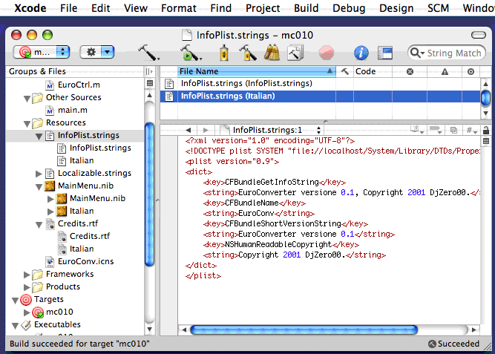The image size is (495, 354).
Task: Open the blue Info inspector icon
Action: coord(361,53)
